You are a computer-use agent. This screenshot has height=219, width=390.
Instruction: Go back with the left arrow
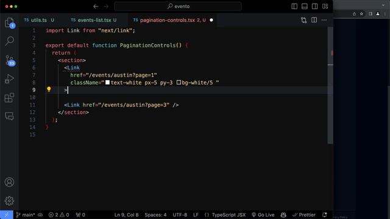click(96, 7)
